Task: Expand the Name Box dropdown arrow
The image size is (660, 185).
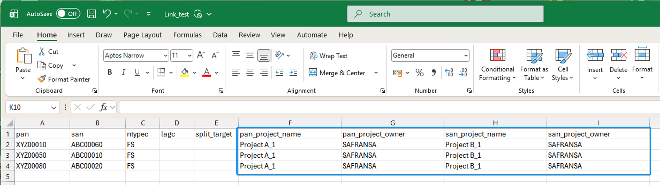Action: coord(53,107)
